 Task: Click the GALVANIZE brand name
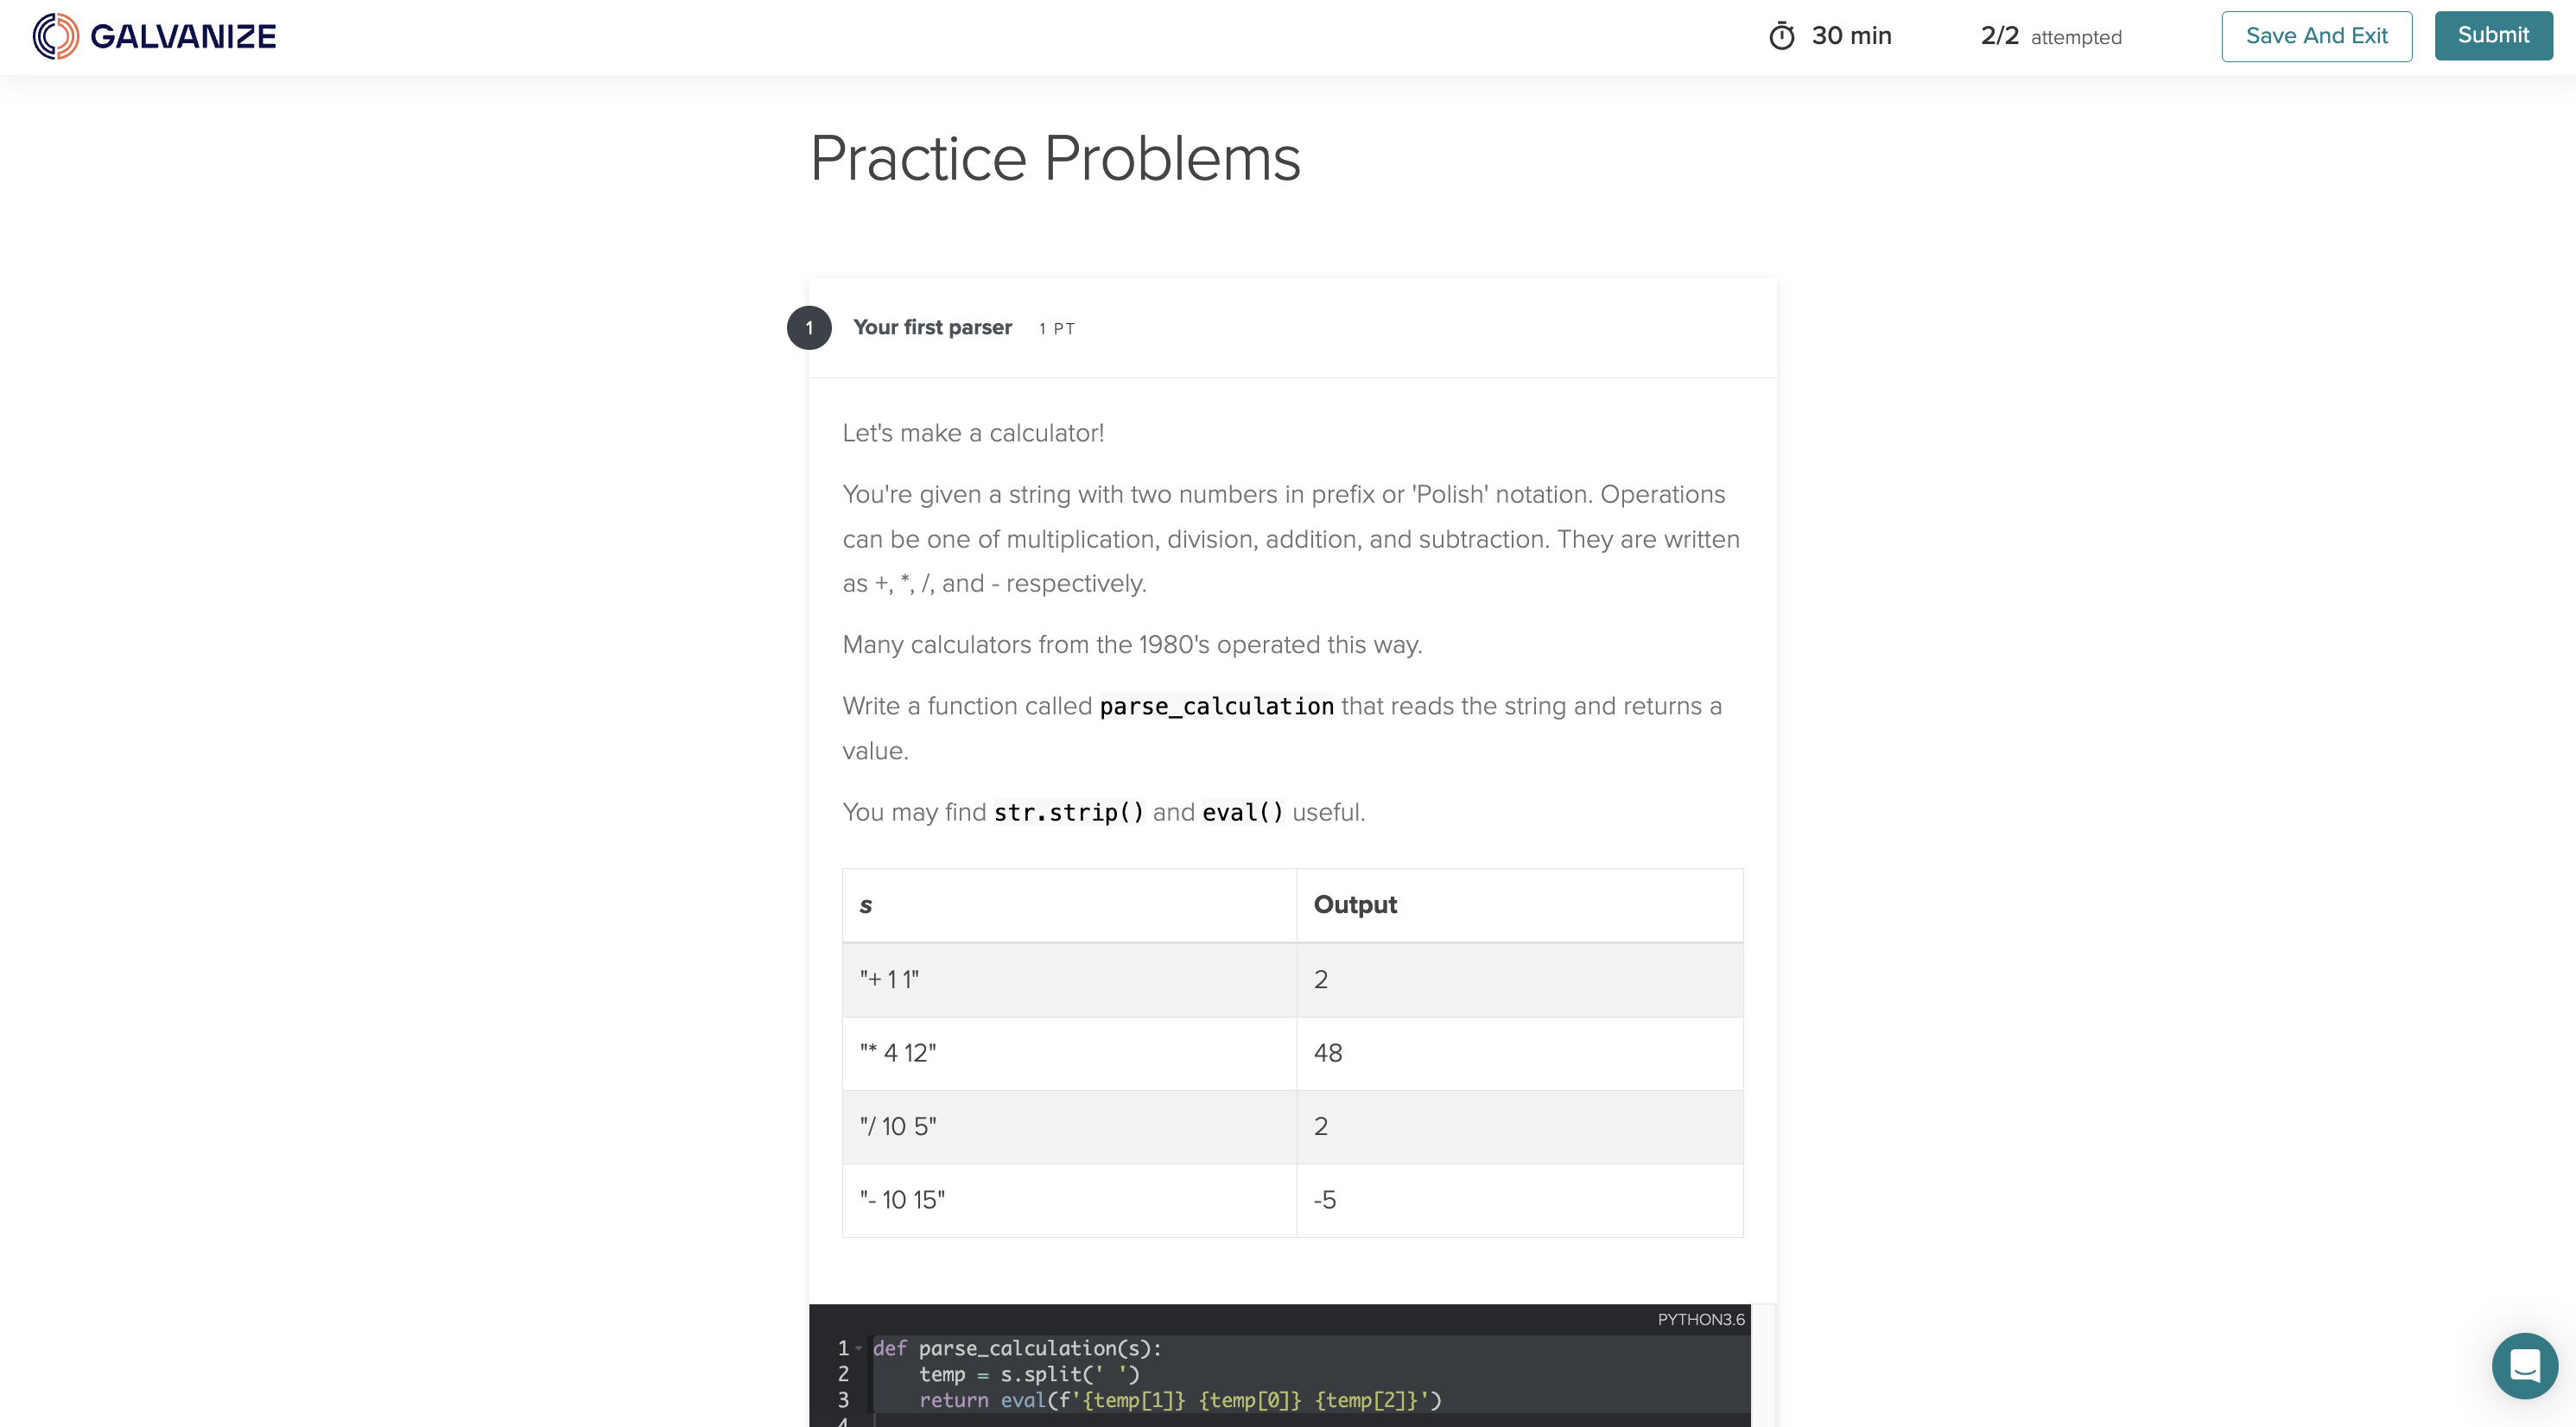tap(183, 37)
